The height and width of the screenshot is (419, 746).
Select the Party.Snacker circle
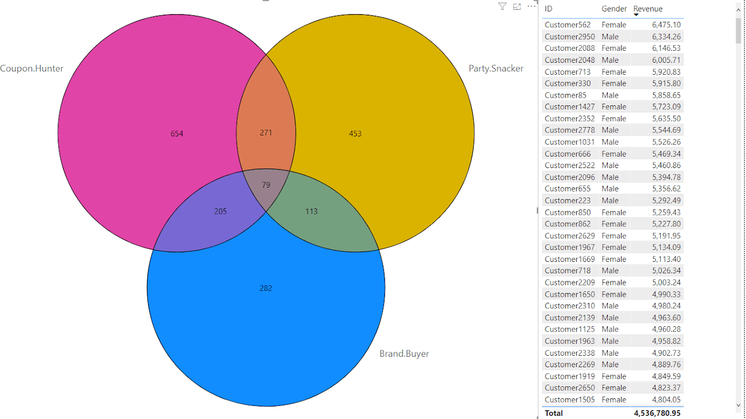[x=357, y=133]
